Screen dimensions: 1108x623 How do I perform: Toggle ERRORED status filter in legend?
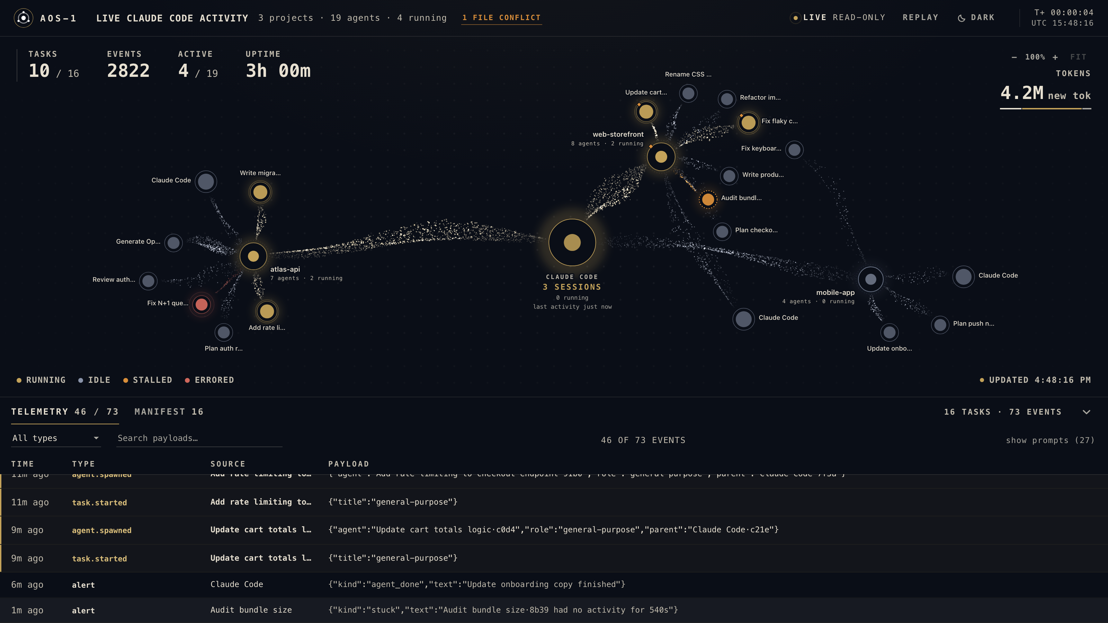click(209, 380)
